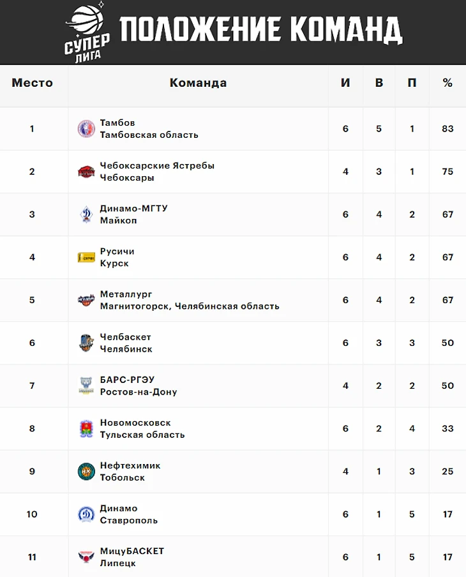Click the Русичи Курск team logo
This screenshot has height=577, width=466.
pos(86,257)
